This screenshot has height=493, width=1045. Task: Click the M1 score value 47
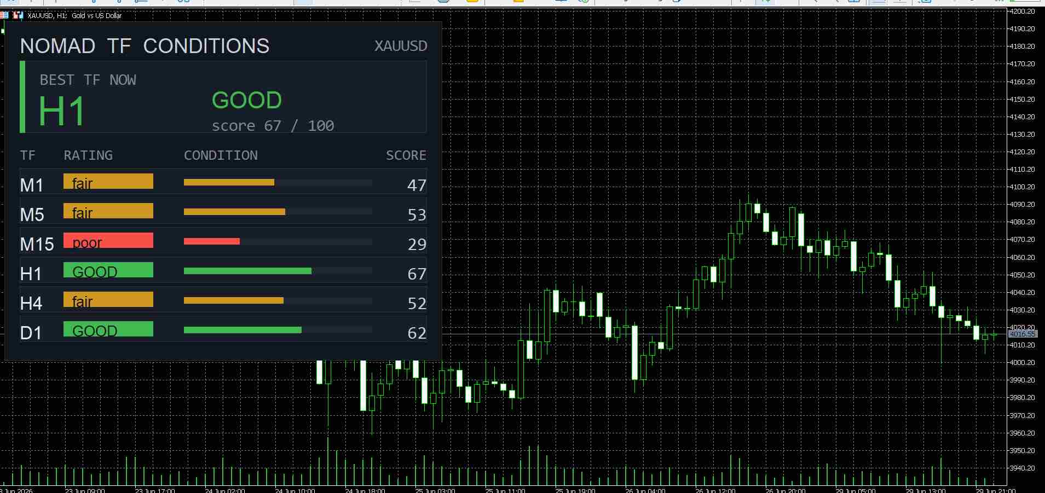(417, 185)
